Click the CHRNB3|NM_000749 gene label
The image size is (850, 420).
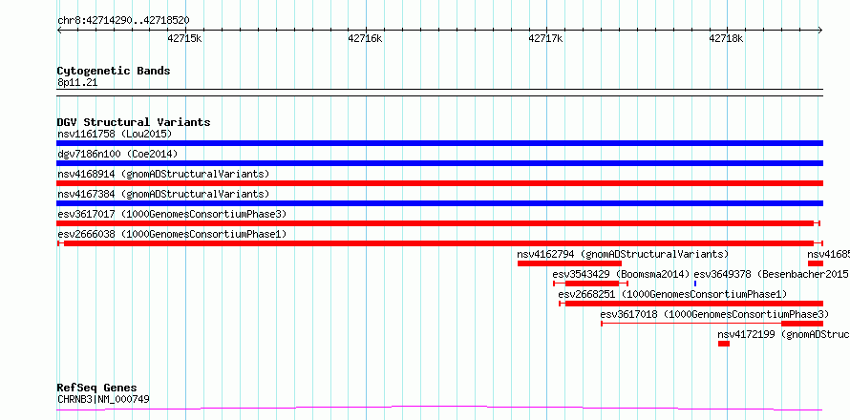click(103, 399)
